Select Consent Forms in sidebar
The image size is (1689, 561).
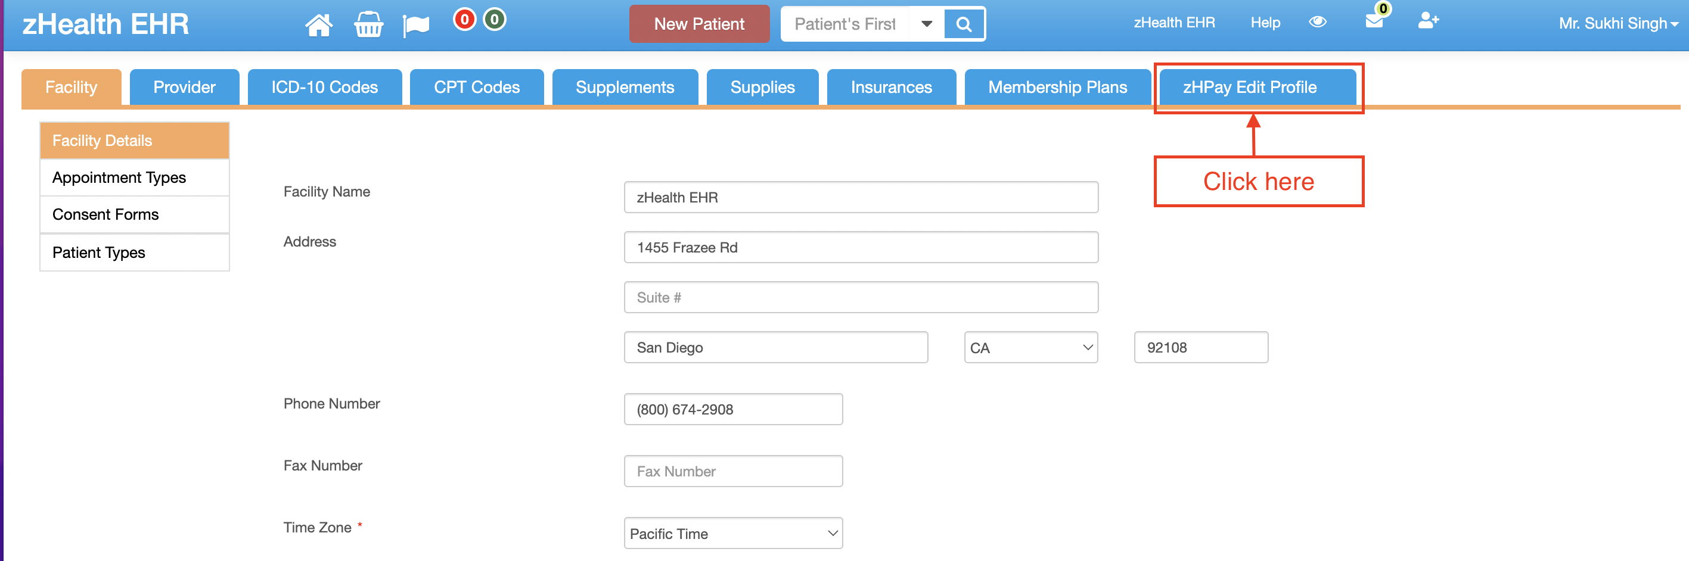135,215
